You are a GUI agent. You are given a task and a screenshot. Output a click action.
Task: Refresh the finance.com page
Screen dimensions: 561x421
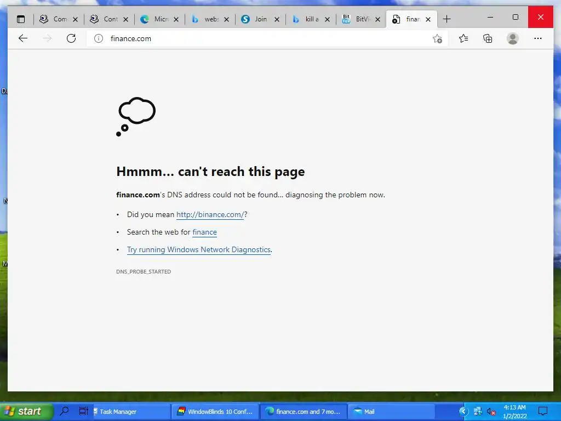[x=71, y=38]
